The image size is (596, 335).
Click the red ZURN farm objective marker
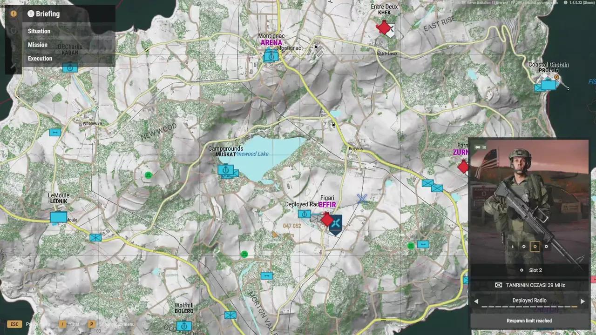tap(463, 167)
